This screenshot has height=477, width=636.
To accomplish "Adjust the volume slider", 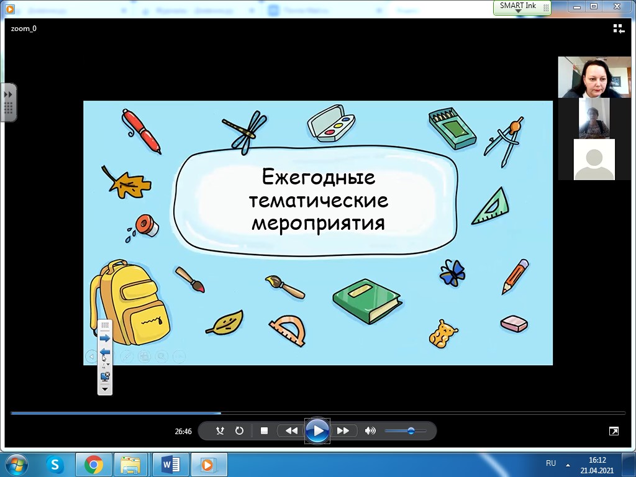I will pyautogui.click(x=411, y=430).
